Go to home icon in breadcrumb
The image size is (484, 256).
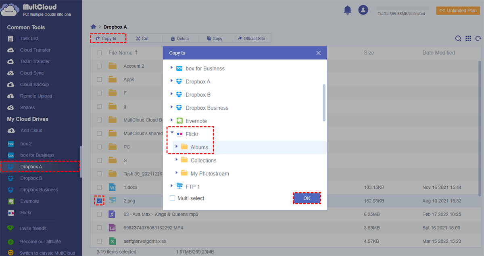pos(94,27)
